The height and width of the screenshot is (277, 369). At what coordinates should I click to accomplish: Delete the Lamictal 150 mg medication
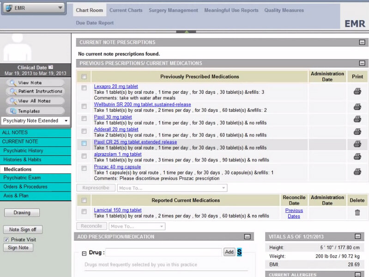357,213
